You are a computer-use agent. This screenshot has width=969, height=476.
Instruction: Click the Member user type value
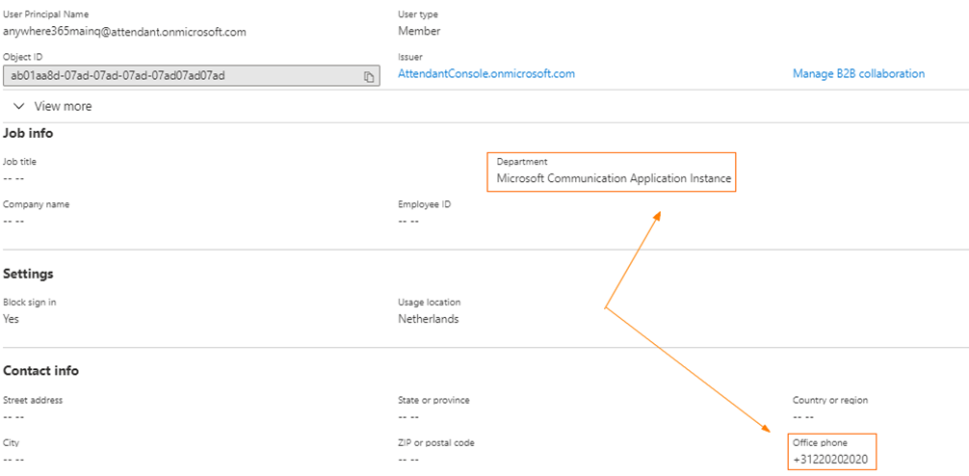419,32
